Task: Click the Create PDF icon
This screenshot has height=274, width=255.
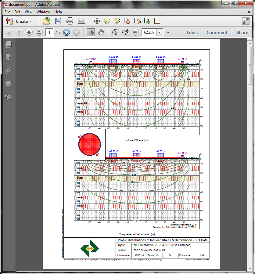Action: coord(10,21)
